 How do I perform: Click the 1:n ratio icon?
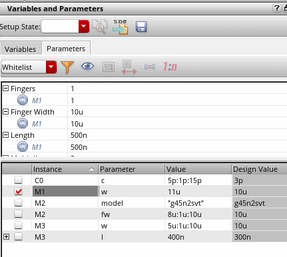170,67
